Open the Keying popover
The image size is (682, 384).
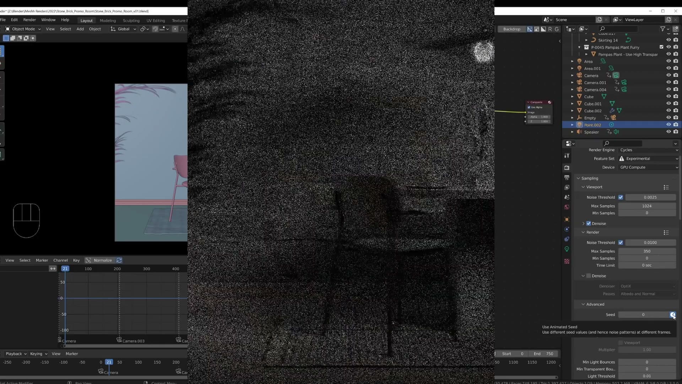(x=38, y=354)
